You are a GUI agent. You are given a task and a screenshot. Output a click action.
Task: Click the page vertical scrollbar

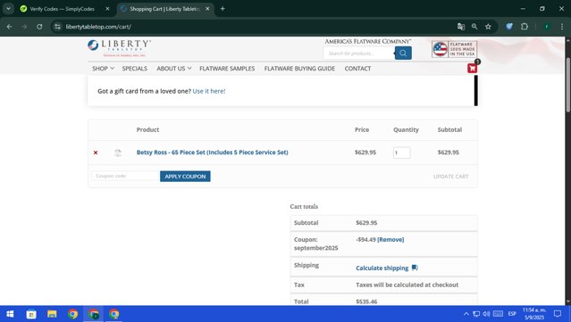(x=567, y=85)
